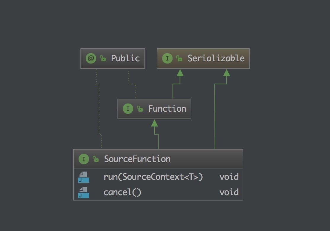The image size is (330, 231).
Task: Click the arrowhead pointing into Function
Action: coord(154,123)
